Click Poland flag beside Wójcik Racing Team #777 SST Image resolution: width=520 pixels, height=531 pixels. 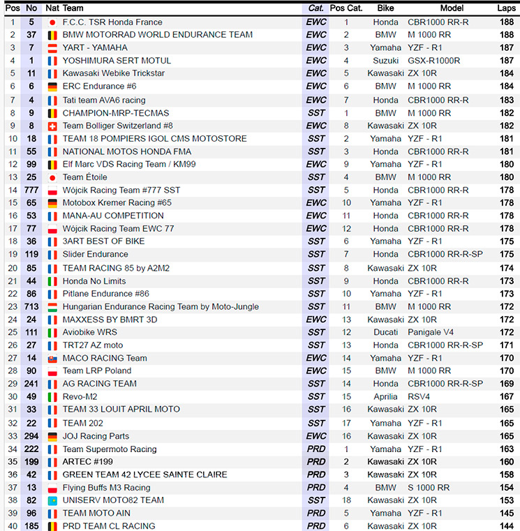[52, 190]
